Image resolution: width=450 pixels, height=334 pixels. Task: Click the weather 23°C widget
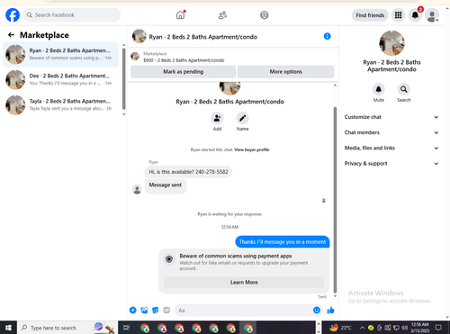click(x=340, y=328)
